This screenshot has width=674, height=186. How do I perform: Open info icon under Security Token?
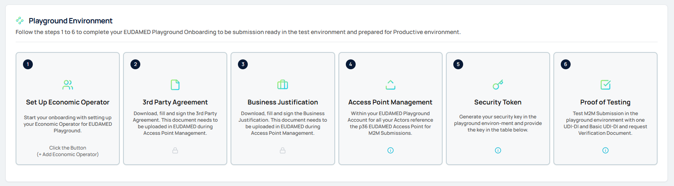[x=498, y=150]
